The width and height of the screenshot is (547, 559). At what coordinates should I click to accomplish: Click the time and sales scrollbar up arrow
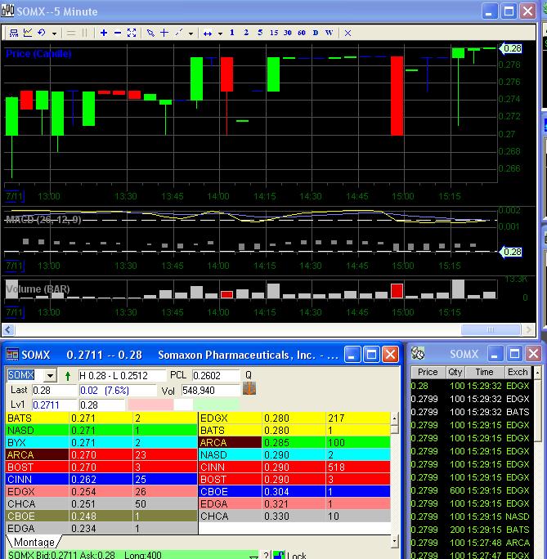click(537, 373)
